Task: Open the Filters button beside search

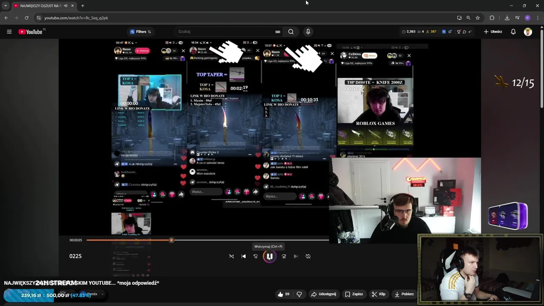Action: tap(141, 31)
